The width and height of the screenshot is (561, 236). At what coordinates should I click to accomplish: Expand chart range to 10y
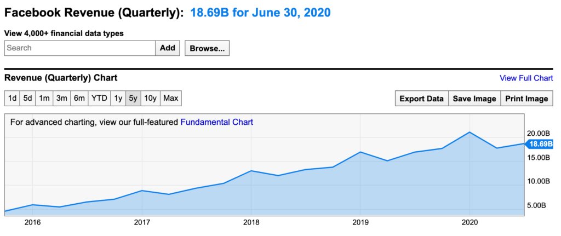[x=151, y=99]
